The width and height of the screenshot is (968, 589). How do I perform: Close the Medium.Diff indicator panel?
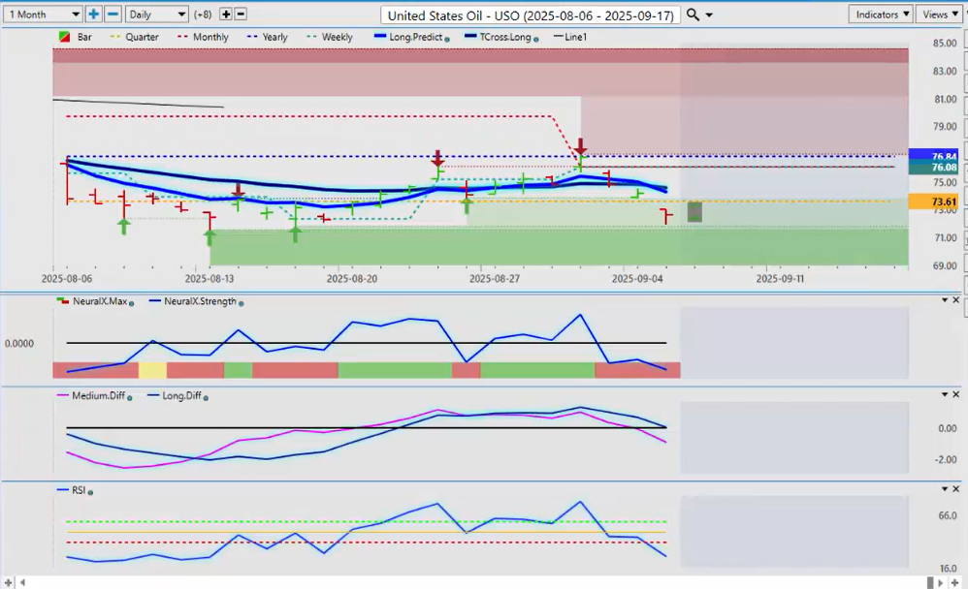click(x=956, y=395)
